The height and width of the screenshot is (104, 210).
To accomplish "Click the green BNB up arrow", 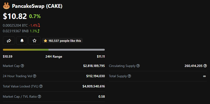I will tap(39, 31).
